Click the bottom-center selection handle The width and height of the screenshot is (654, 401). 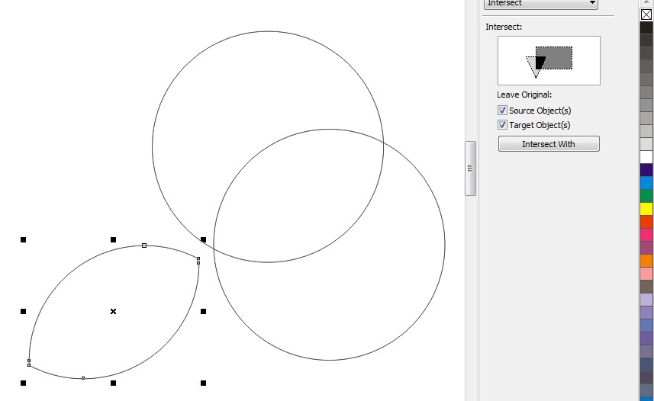(x=113, y=383)
